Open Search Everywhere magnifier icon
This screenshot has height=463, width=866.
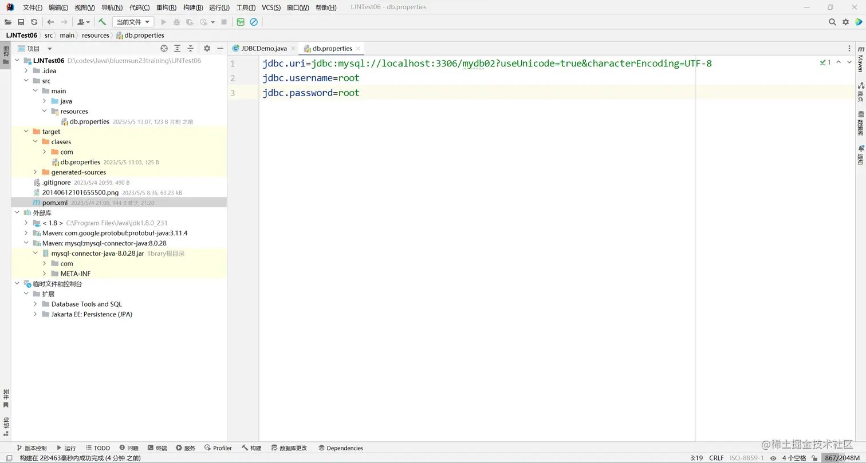click(832, 22)
